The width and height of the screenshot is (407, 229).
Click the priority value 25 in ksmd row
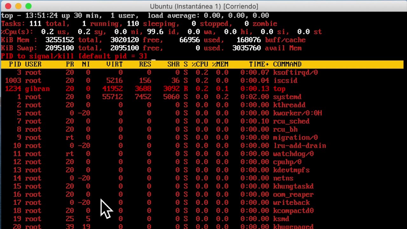click(x=70, y=219)
